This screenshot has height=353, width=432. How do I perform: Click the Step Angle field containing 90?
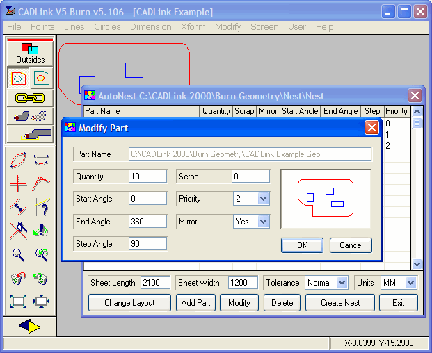147,243
